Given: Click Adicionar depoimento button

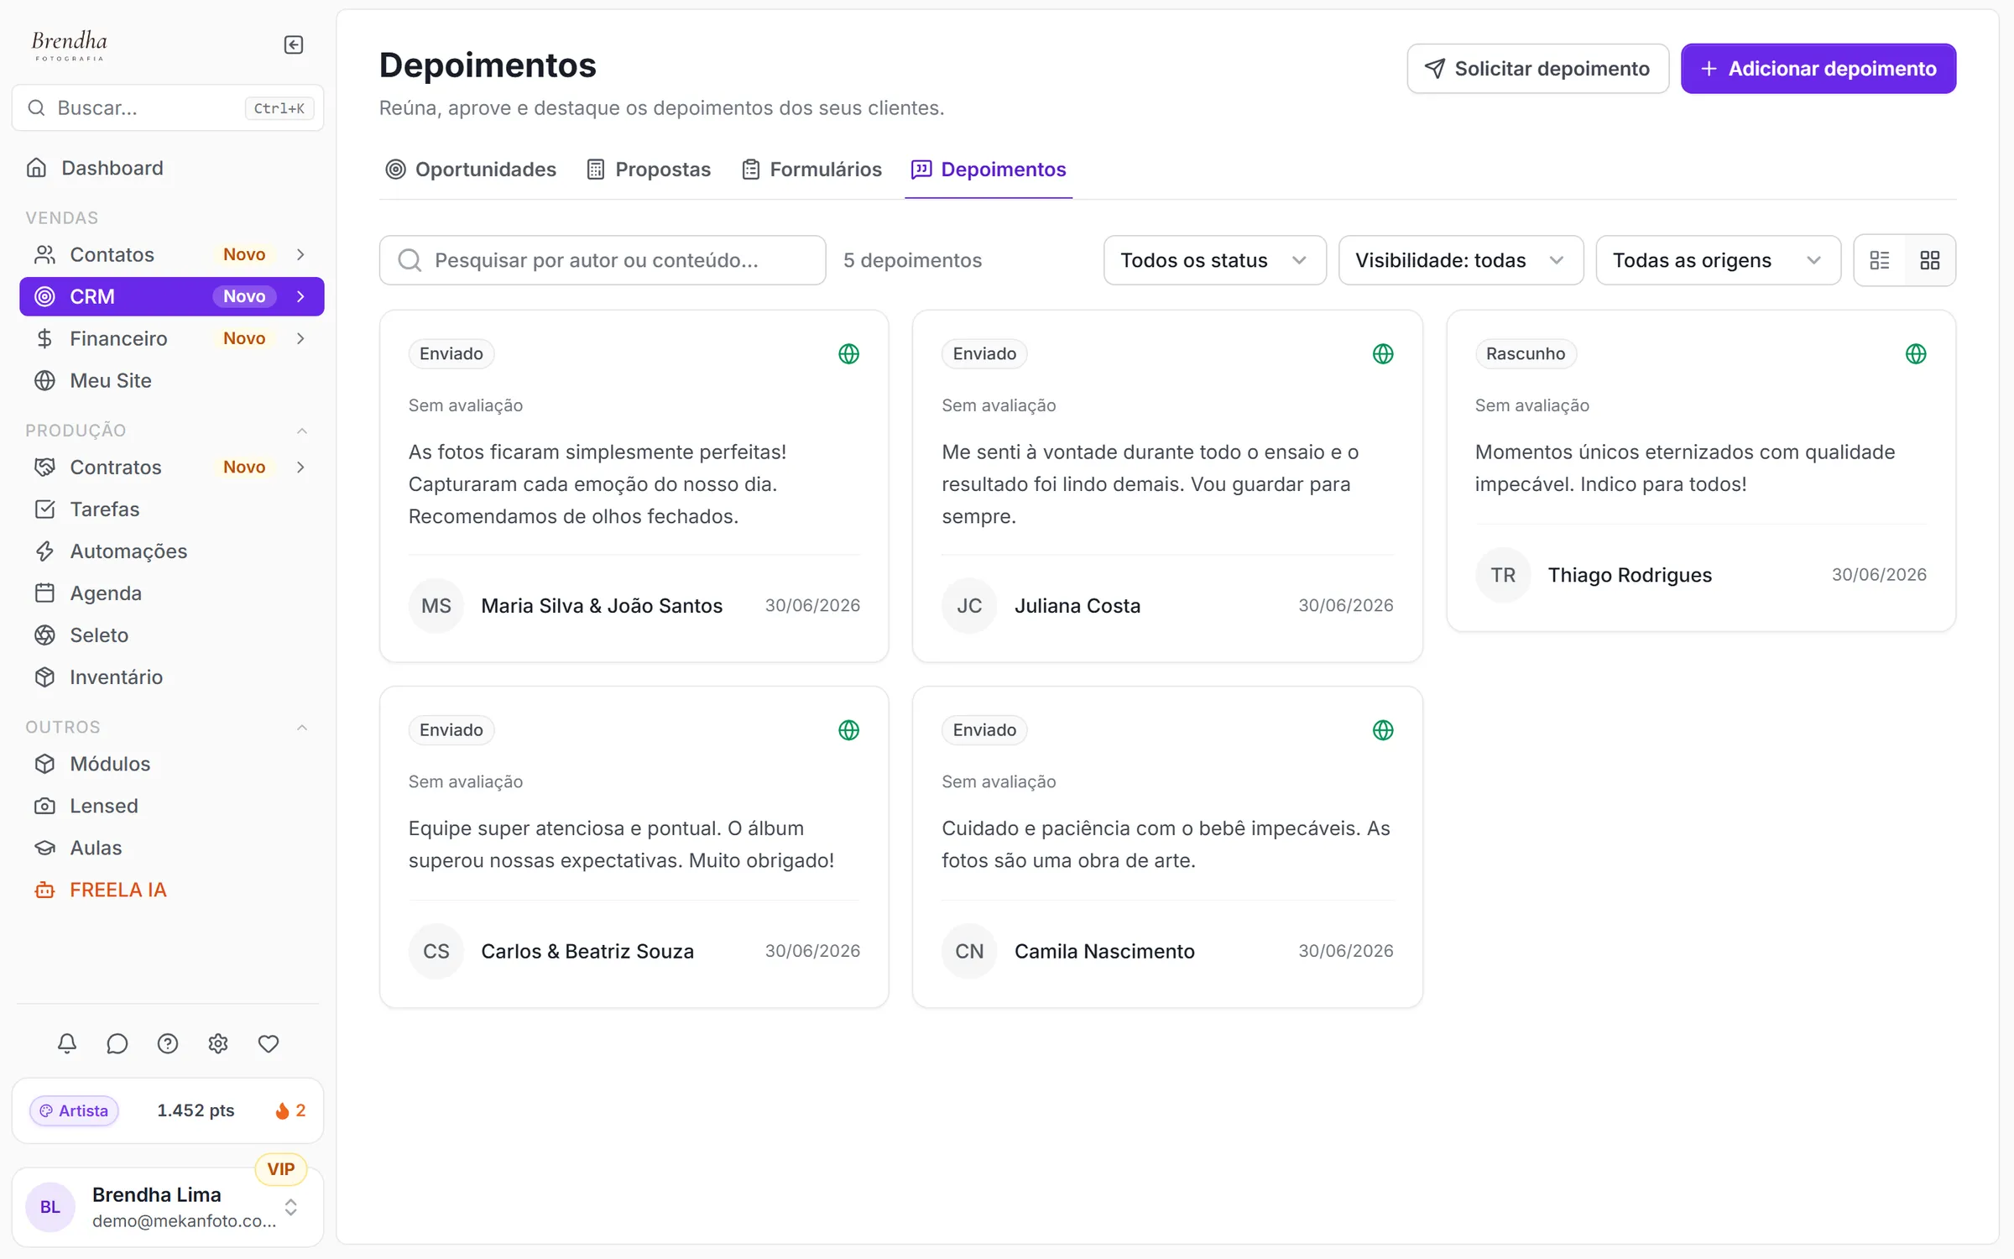Looking at the screenshot, I should pos(1818,69).
